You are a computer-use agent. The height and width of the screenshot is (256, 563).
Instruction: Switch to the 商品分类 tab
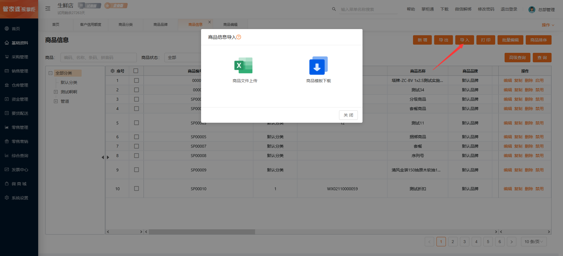pyautogui.click(x=126, y=25)
